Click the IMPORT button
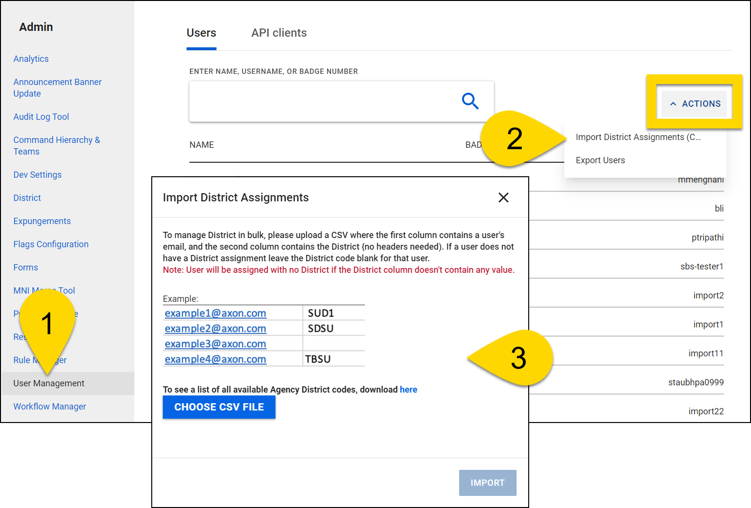751x508 pixels. [x=488, y=483]
